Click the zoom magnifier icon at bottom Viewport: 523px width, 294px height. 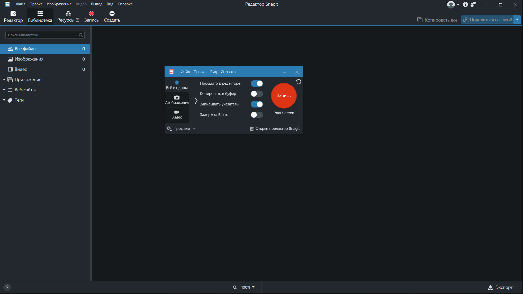coord(235,287)
